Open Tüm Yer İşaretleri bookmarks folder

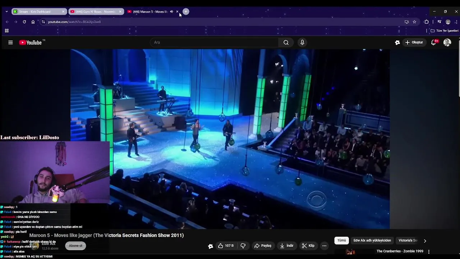[x=445, y=31]
